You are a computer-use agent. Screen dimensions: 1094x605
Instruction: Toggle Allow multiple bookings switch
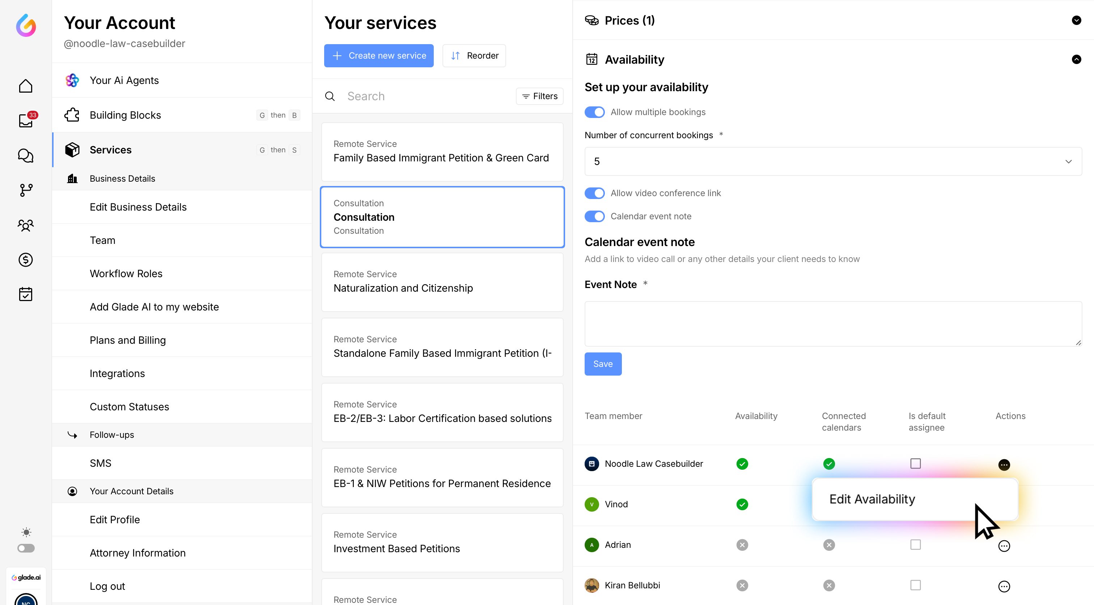(594, 112)
